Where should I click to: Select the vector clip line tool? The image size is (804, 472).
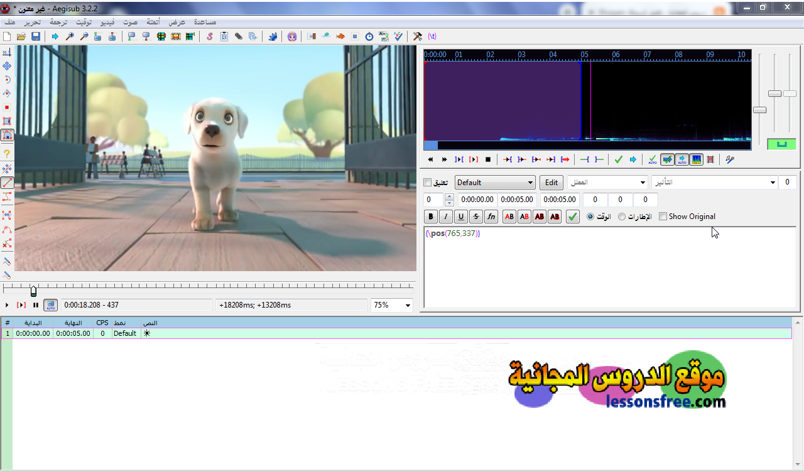click(x=7, y=183)
